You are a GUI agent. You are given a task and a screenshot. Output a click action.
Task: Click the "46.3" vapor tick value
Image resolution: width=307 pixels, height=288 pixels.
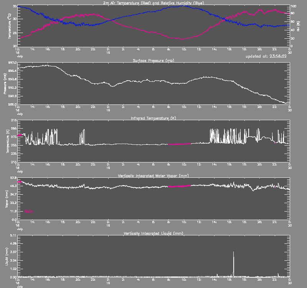coord(13,186)
